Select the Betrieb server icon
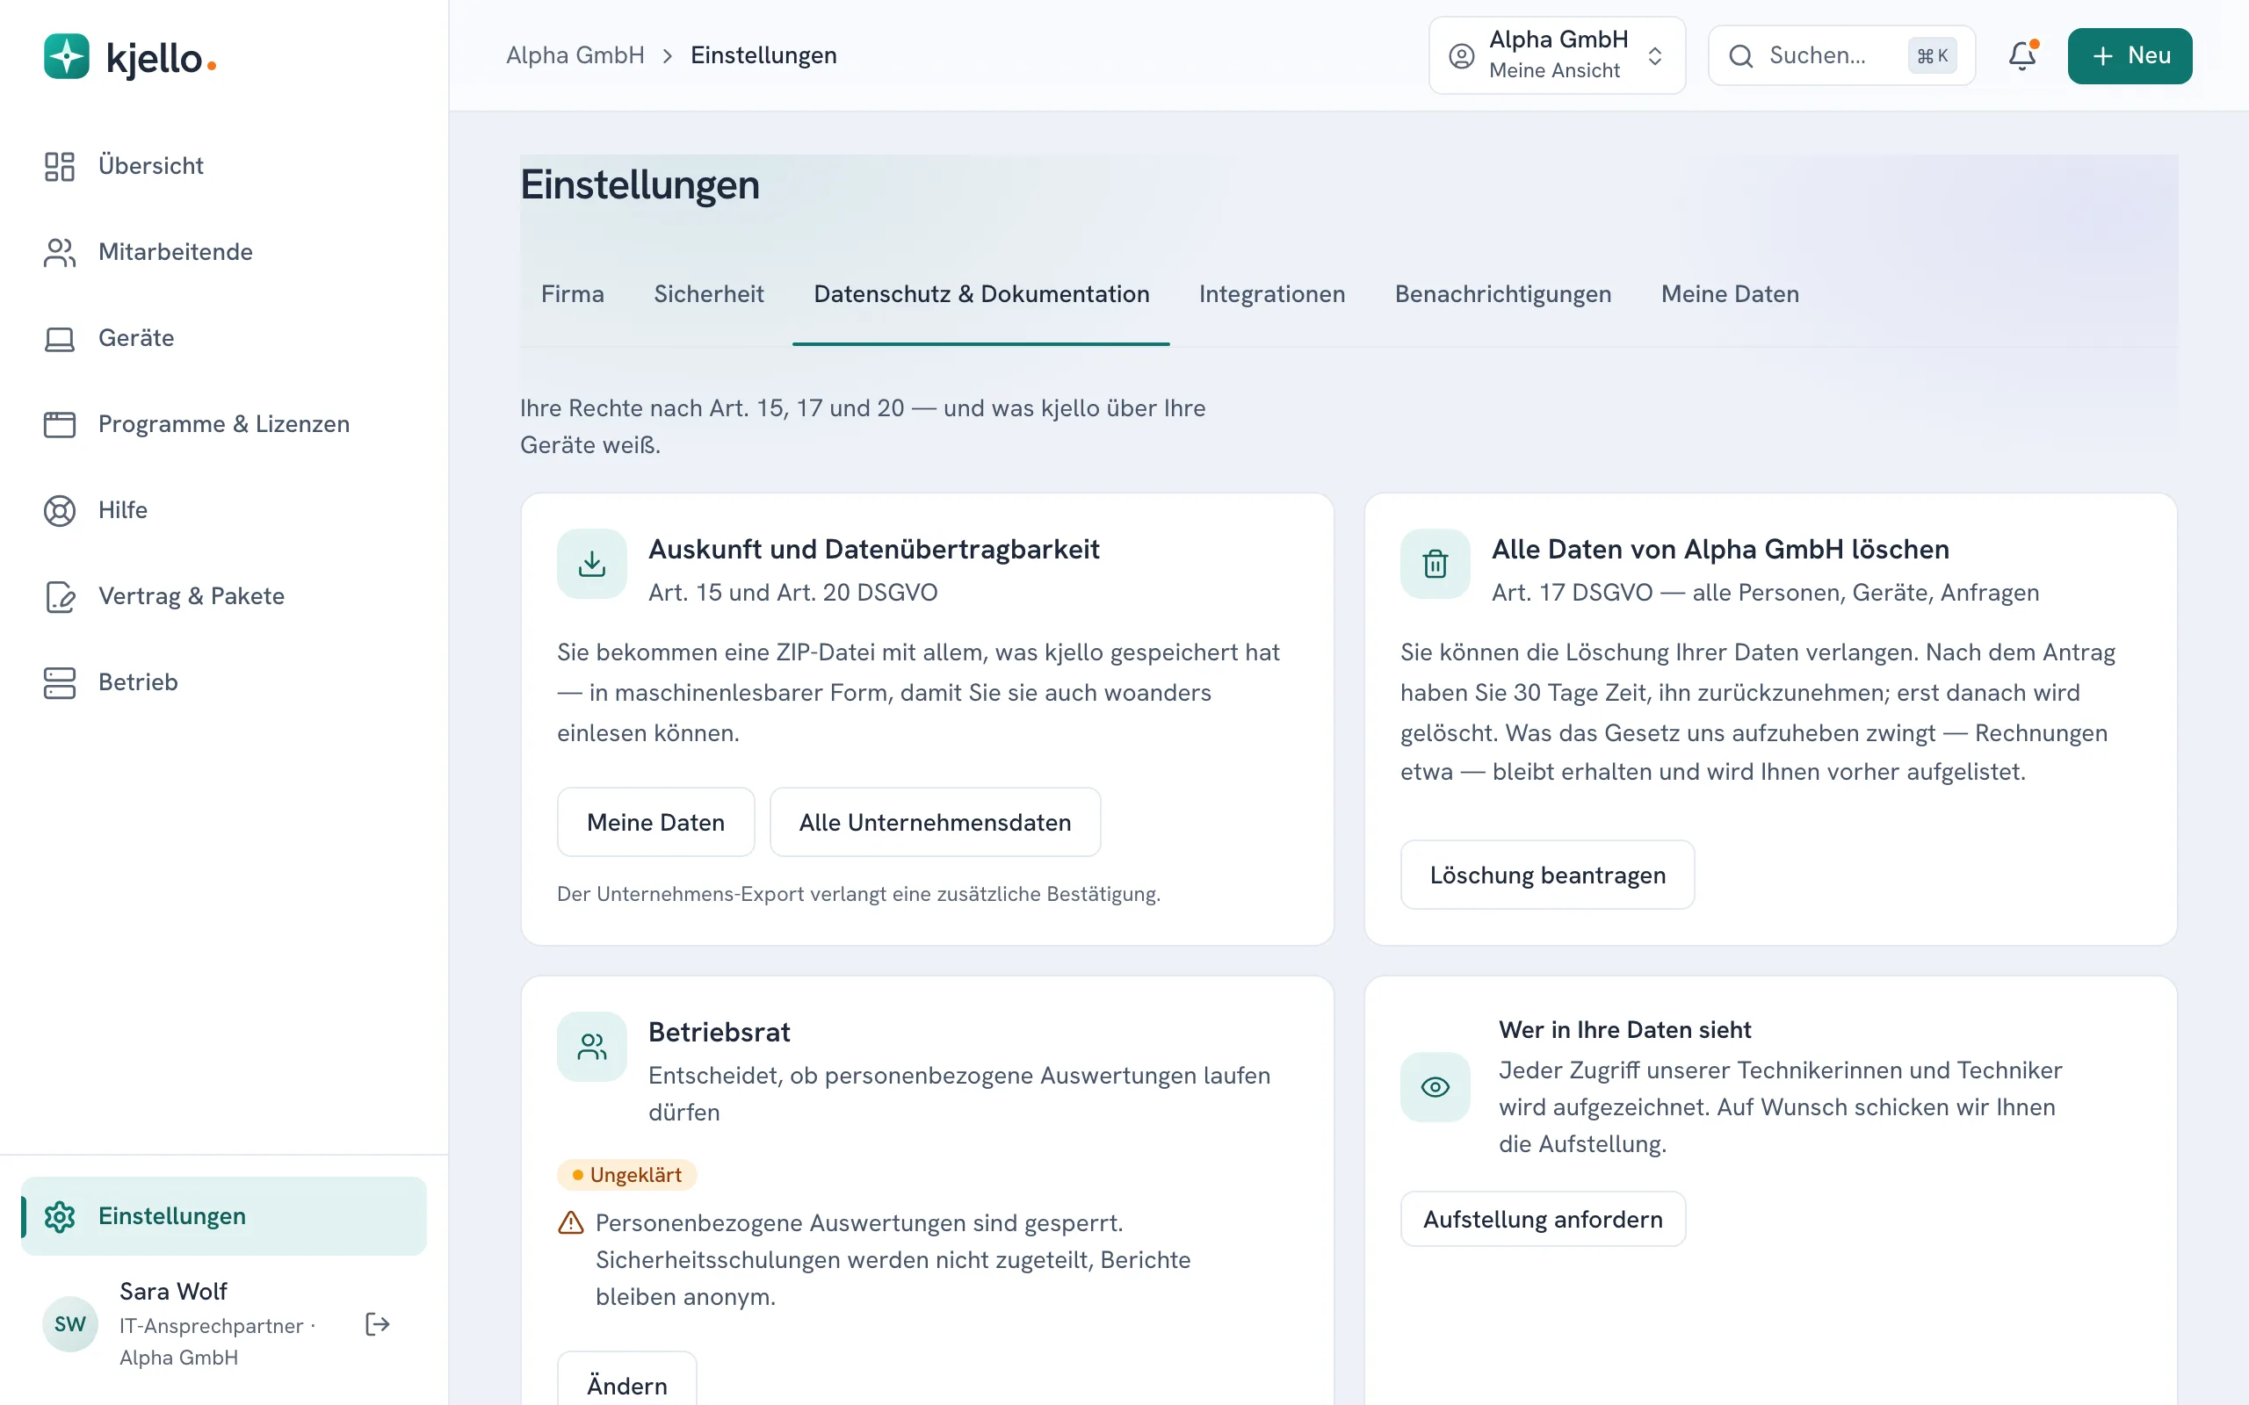 [60, 682]
